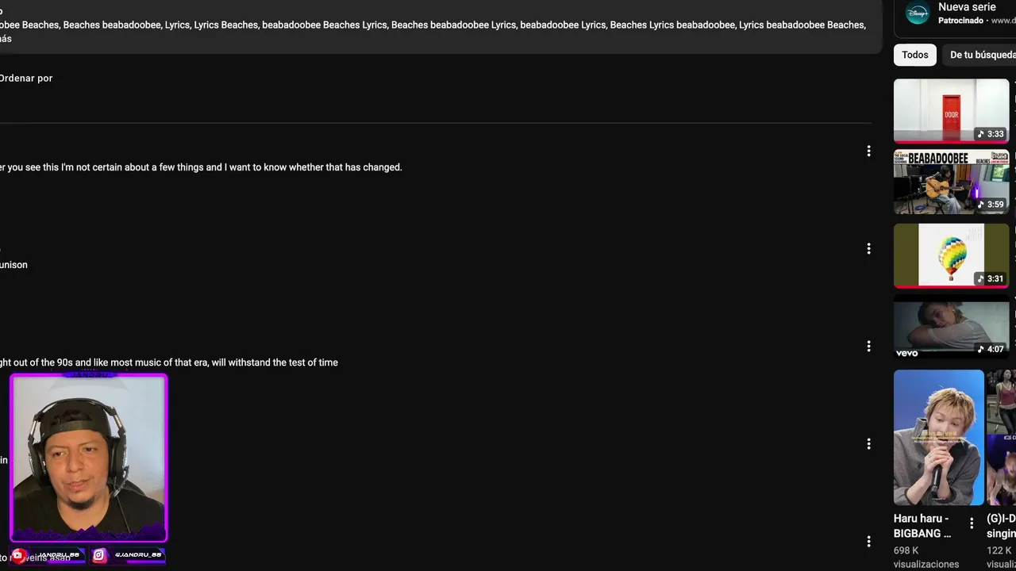Screen dimensions: 1016x571
Task: Open the Vevo video lasting 4:07
Action: coord(951,326)
